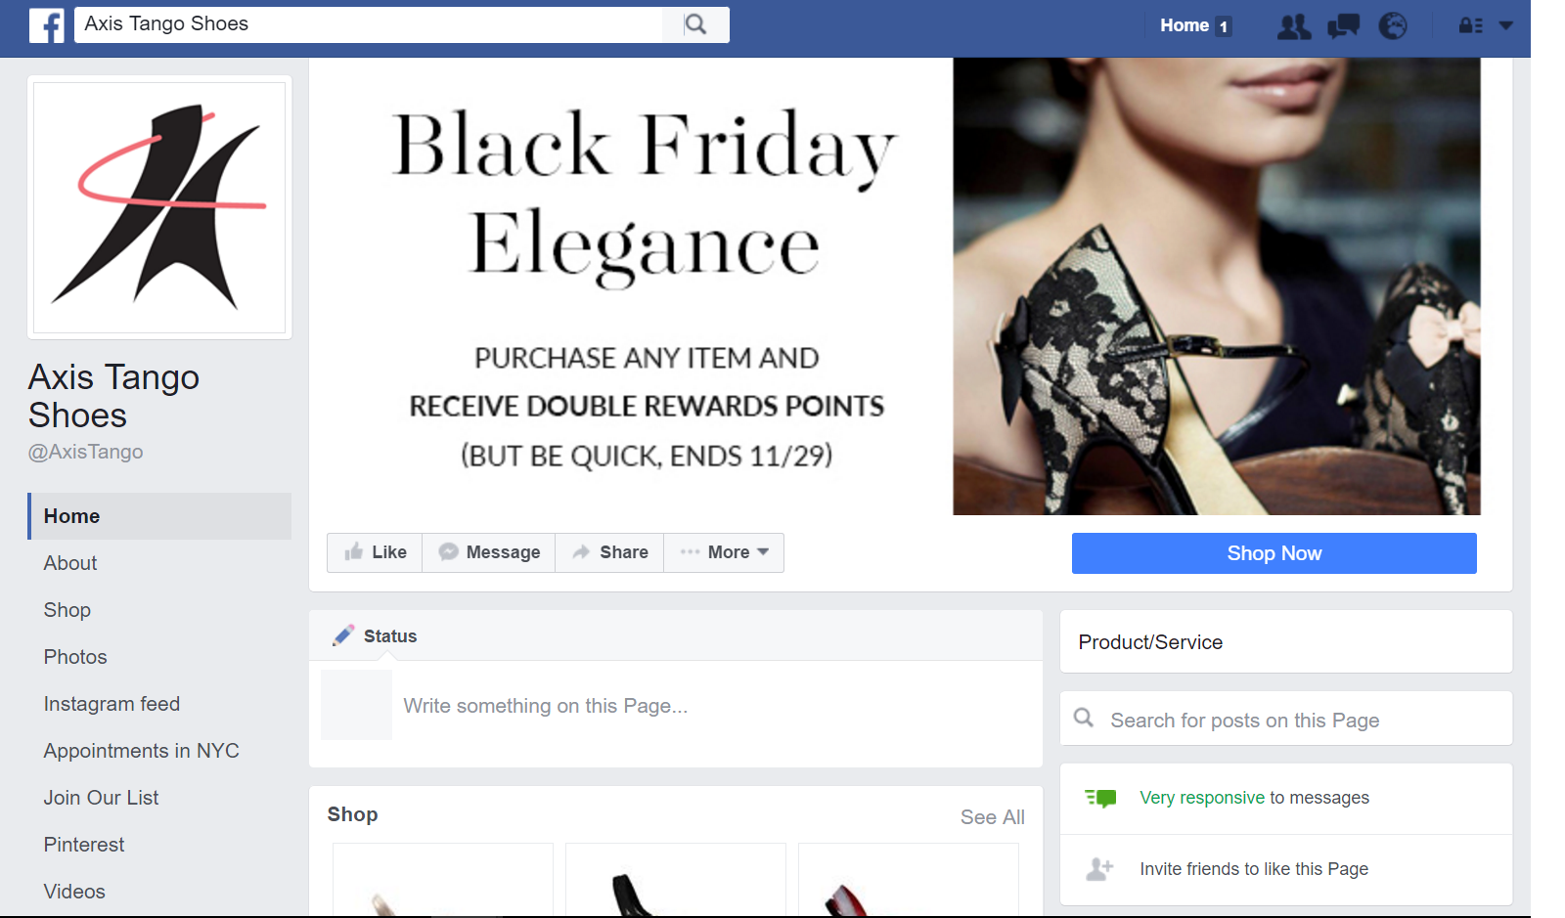This screenshot has width=1565, height=918.
Task: Expand the account menu arrow
Action: tap(1506, 26)
